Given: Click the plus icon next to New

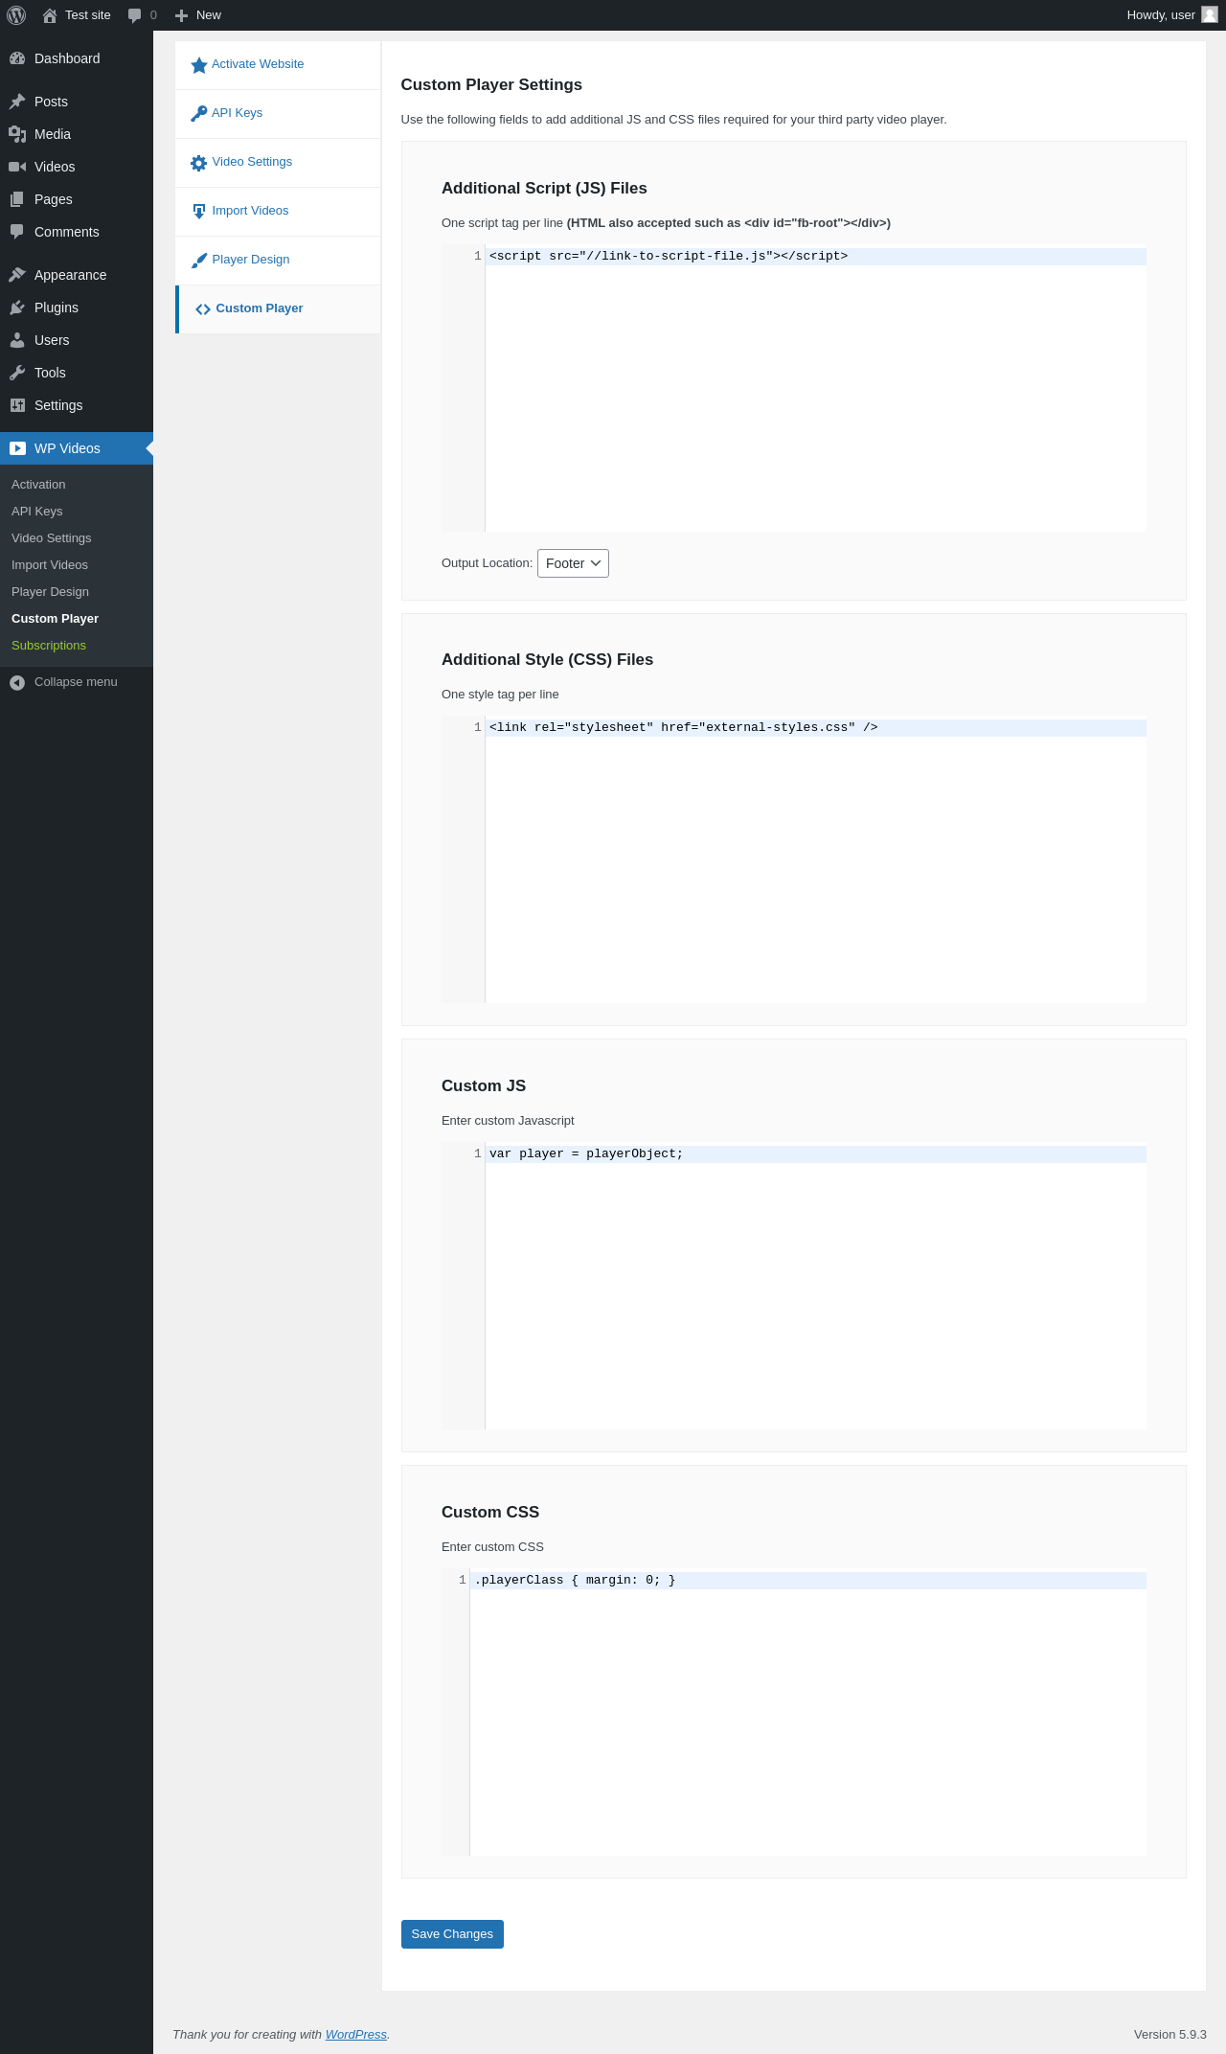Looking at the screenshot, I should click(x=181, y=15).
